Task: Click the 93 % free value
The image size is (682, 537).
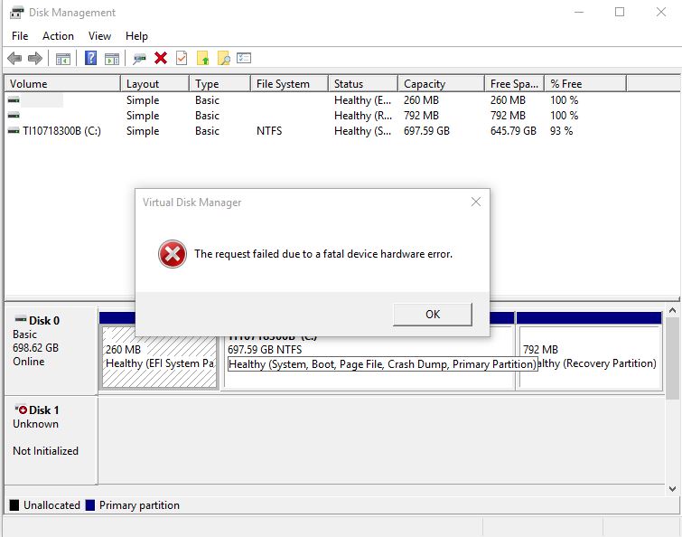Action: (561, 131)
